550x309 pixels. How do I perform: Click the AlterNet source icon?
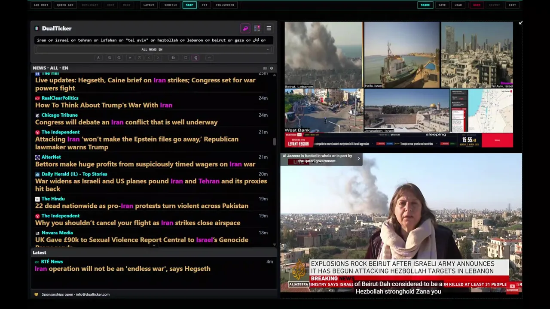coord(37,158)
